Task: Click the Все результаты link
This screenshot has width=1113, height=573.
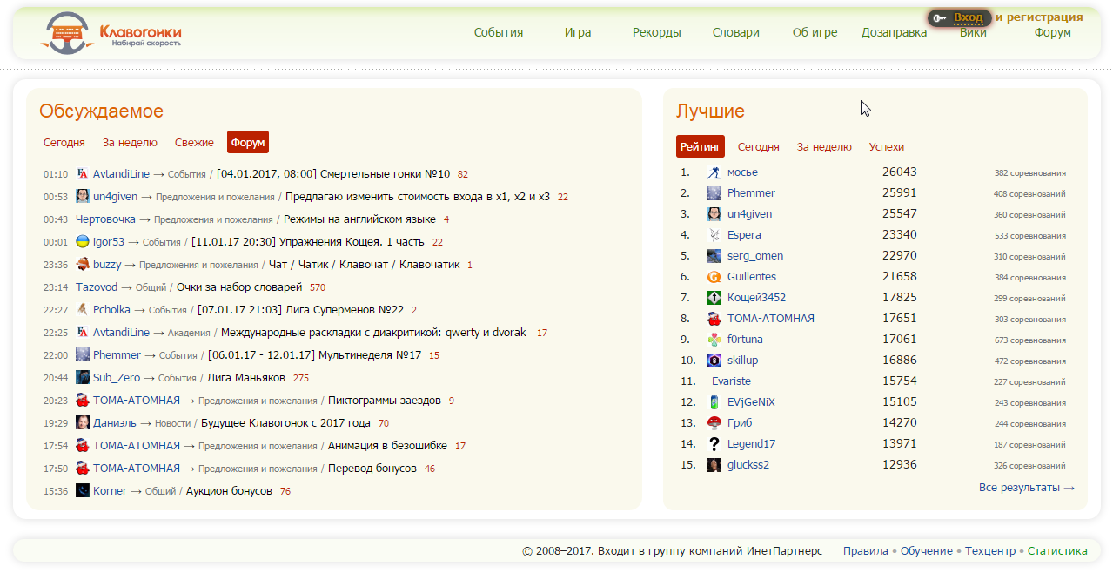Action: pos(1027,488)
